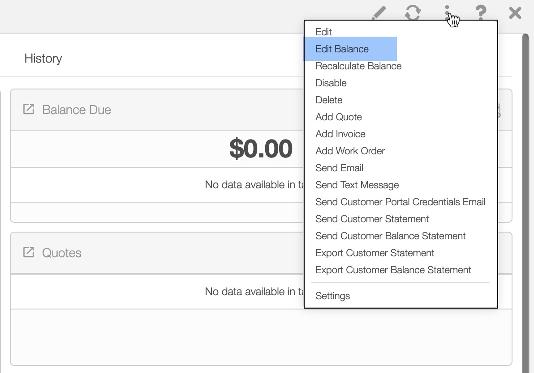Click the refresh arrows icon
534x373 pixels.
click(x=413, y=13)
